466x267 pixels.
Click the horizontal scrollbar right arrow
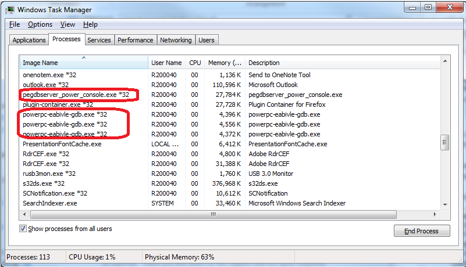pyautogui.click(x=435, y=214)
